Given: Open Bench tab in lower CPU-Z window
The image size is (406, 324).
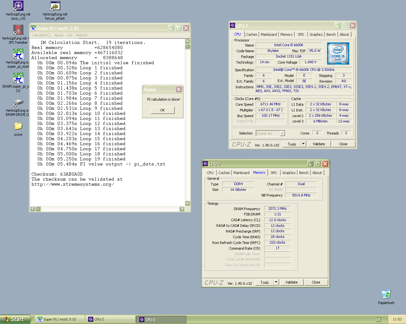Looking at the screenshot, I should click(x=304, y=173).
